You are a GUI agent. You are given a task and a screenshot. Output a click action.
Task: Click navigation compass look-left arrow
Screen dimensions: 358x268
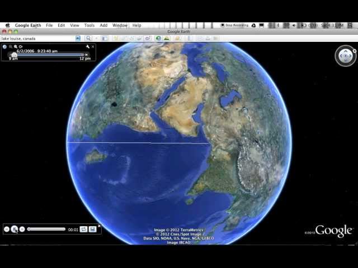click(341, 56)
